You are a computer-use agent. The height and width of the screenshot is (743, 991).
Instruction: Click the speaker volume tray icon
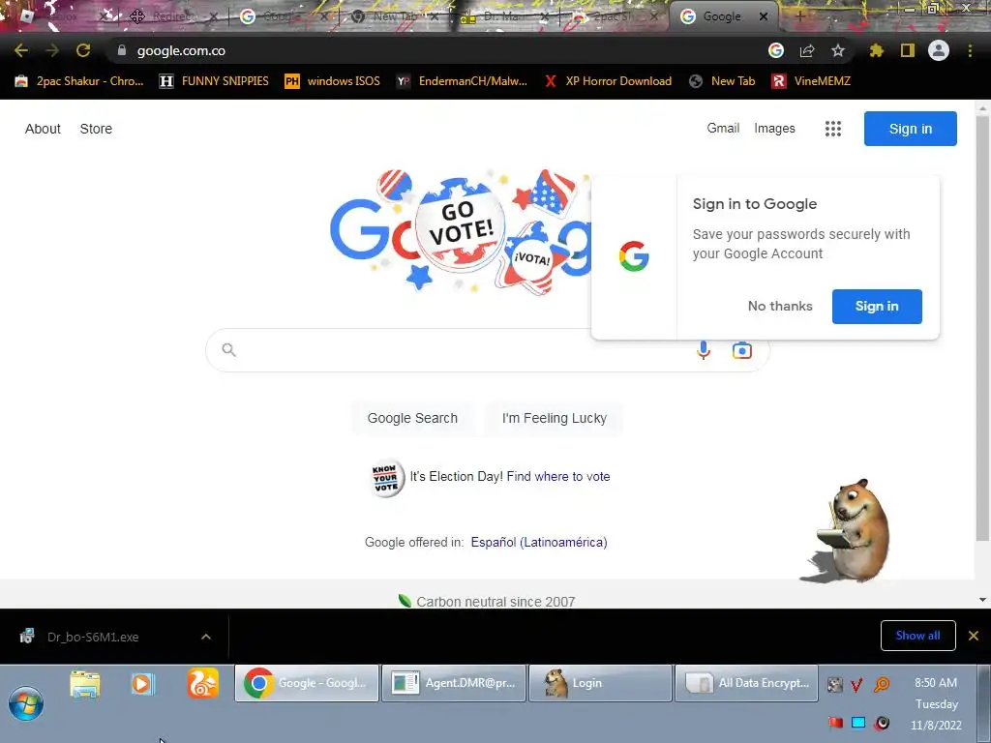click(883, 723)
